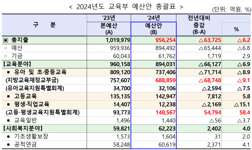252x150 pixels.
Task: Click the red percentage △9.1
Action: pos(244,80)
